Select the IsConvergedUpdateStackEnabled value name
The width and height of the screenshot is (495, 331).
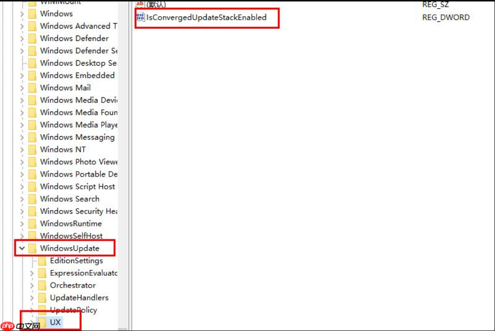tap(206, 17)
